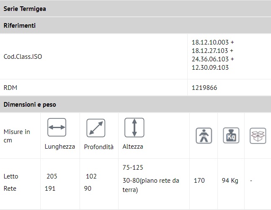Click the Altezza column label
The height and width of the screenshot is (210, 271).
[133, 147]
